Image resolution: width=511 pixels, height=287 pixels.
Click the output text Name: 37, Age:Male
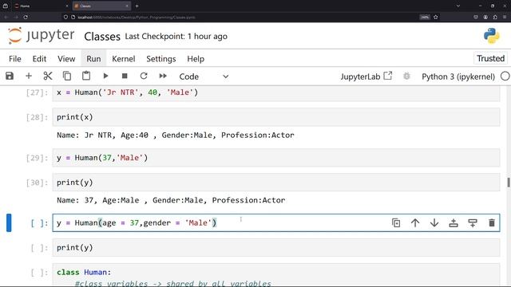point(171,200)
